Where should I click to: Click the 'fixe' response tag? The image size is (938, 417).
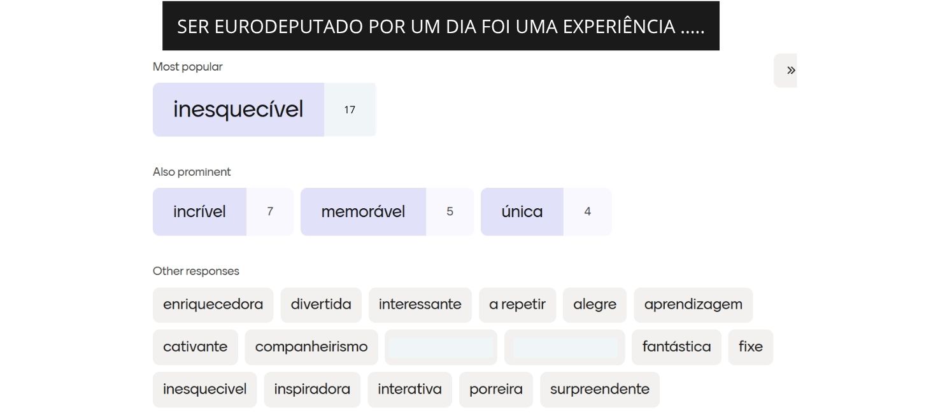[750, 347]
